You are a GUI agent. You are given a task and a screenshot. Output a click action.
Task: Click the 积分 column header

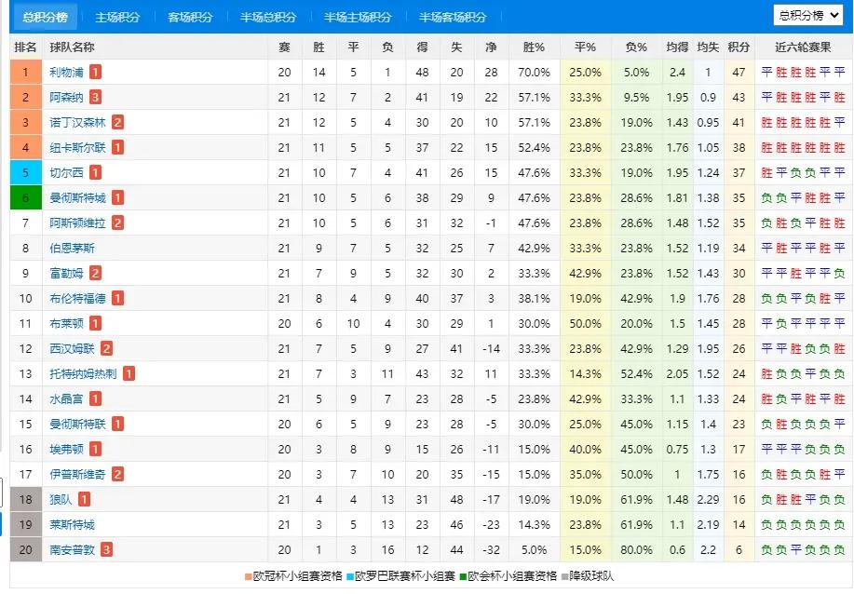coord(739,47)
